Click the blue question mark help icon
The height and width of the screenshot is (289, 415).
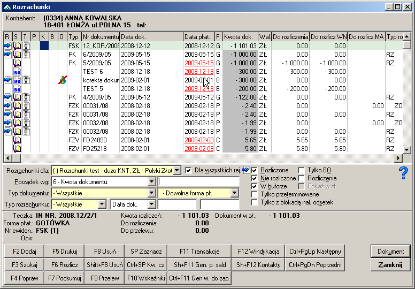[x=403, y=173]
